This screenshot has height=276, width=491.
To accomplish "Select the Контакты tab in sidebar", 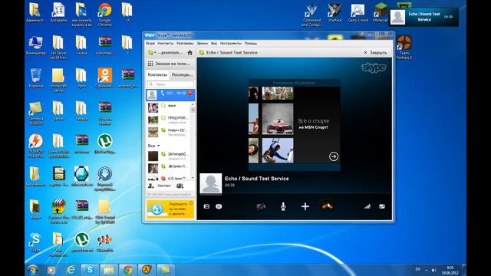I will point(157,75).
